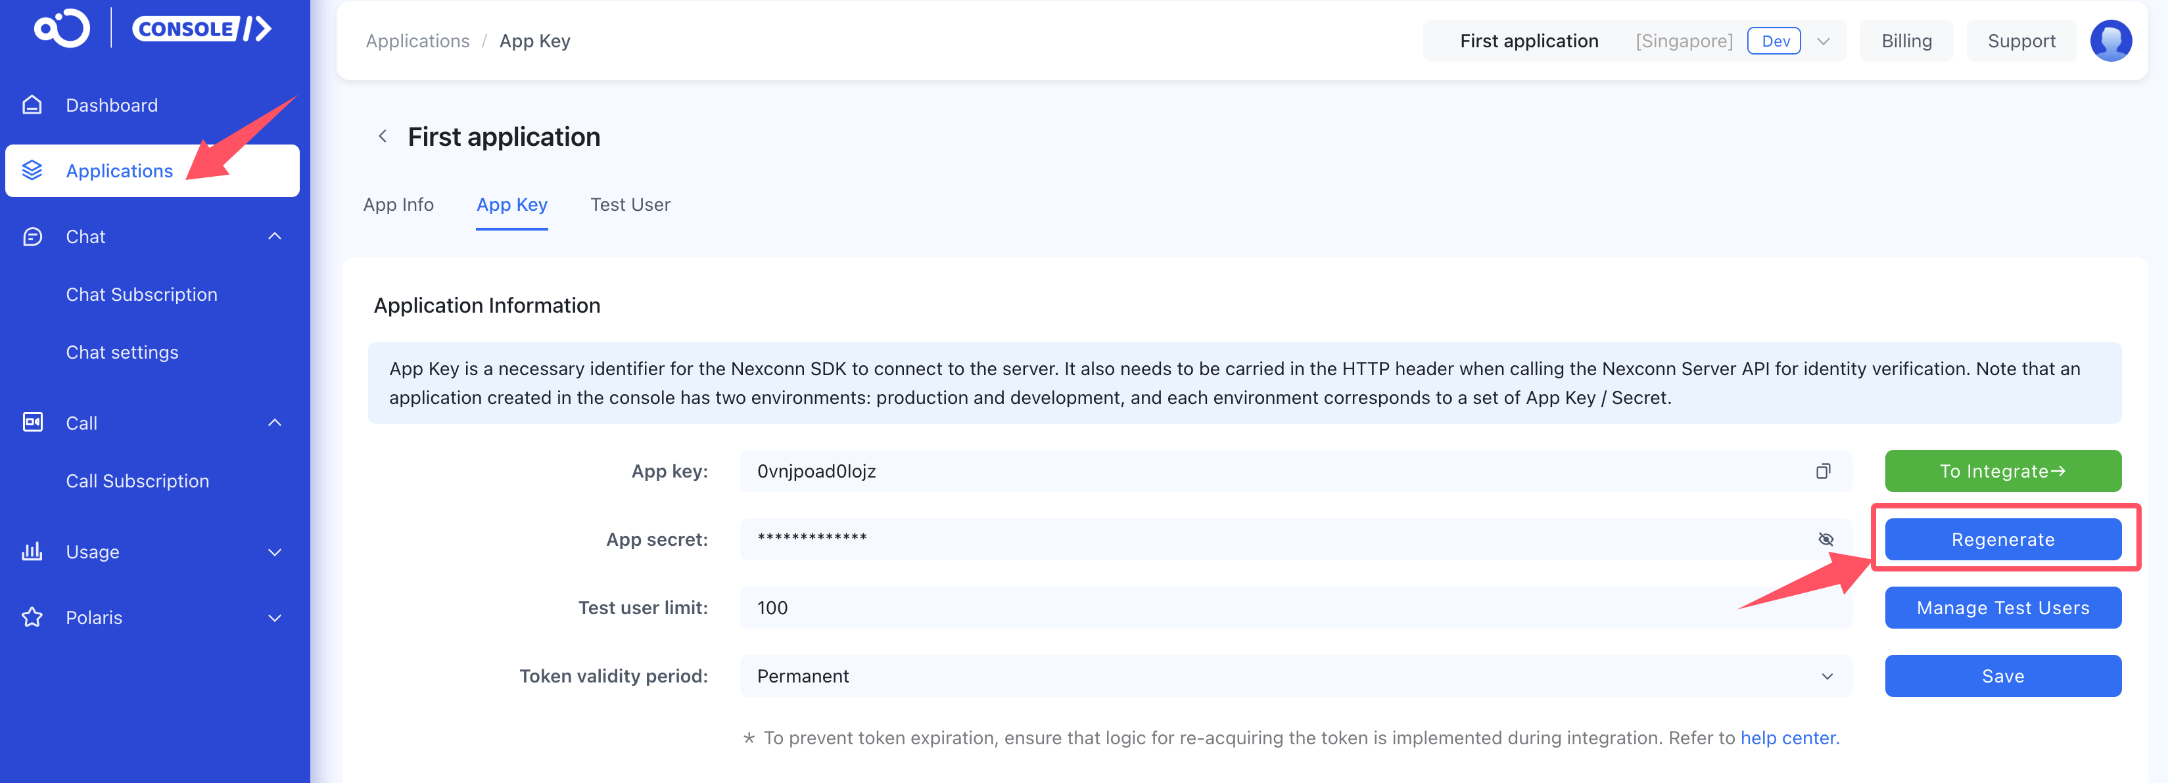Open the application environment switcher dropdown

(x=1823, y=41)
